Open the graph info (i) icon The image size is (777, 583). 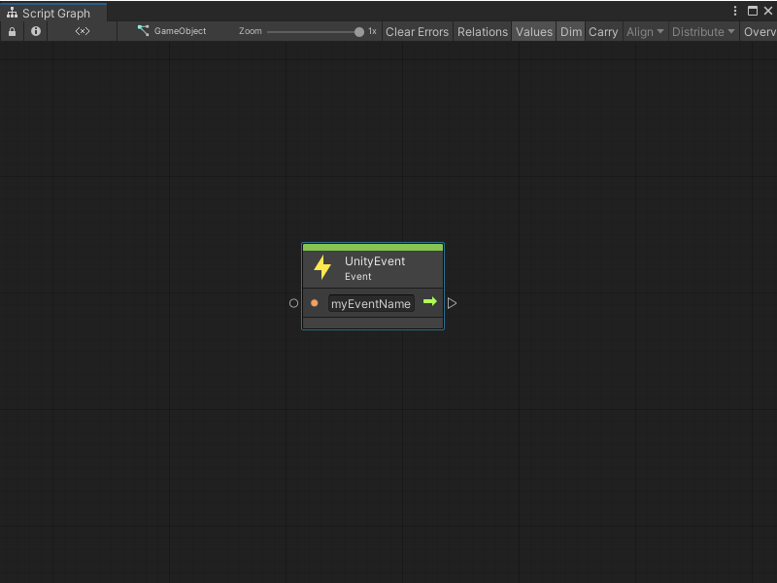tap(35, 31)
